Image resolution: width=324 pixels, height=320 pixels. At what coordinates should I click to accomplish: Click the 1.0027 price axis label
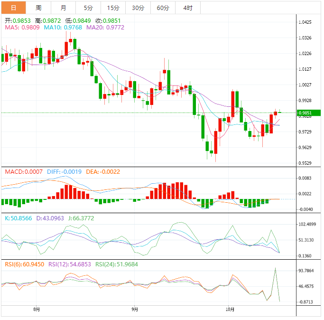coord(305,85)
